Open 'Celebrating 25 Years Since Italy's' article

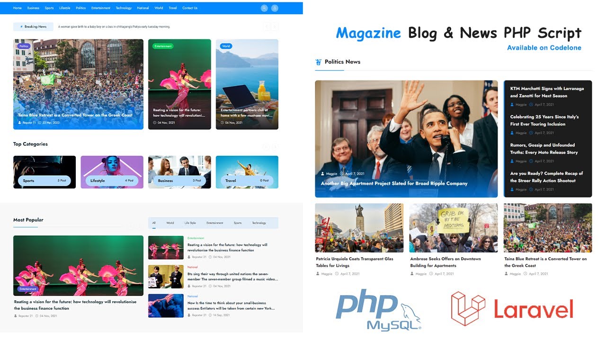tap(544, 120)
